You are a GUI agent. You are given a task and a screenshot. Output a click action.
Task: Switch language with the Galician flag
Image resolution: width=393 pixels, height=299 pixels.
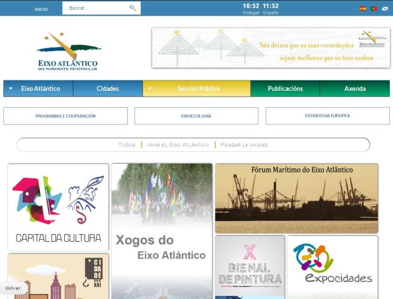384,9
